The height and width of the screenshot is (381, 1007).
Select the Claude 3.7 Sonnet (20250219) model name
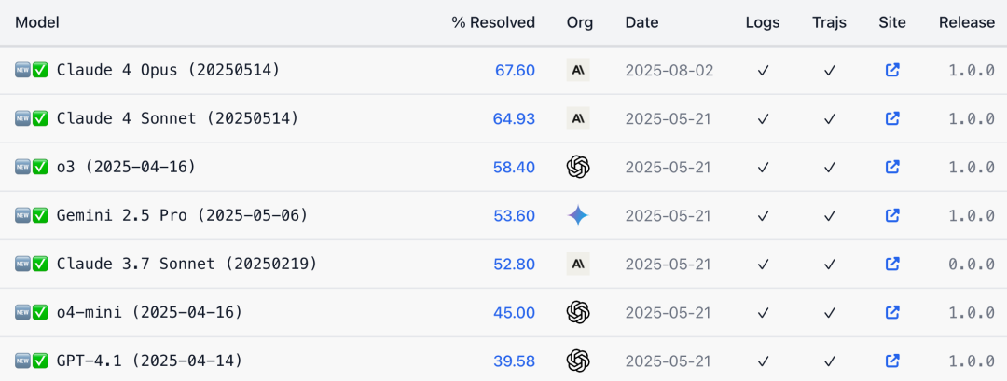(186, 264)
